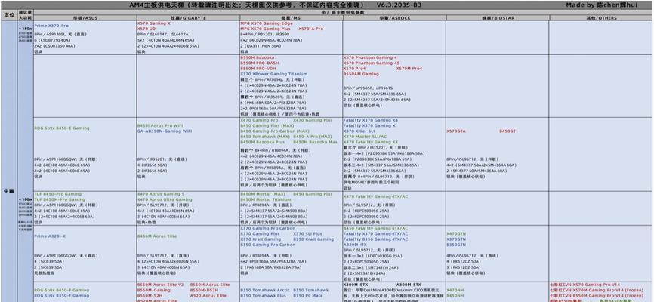The height and width of the screenshot is (302, 654).
Task: Click the X370GTN entry
Action: click(456, 239)
